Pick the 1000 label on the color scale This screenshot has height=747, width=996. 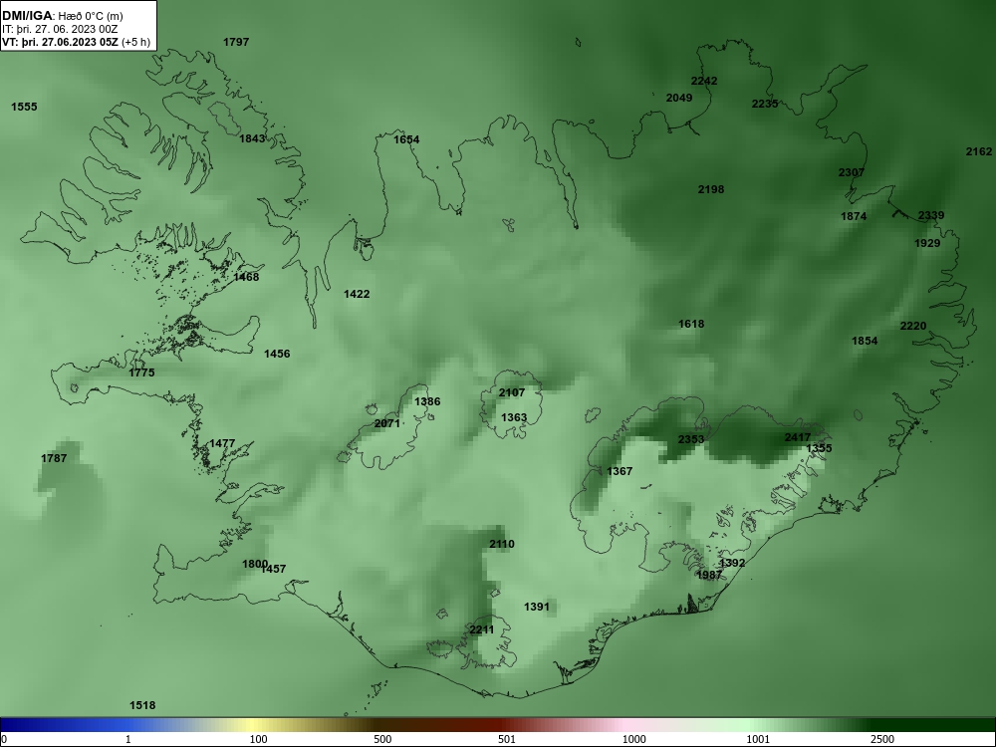coord(633,739)
